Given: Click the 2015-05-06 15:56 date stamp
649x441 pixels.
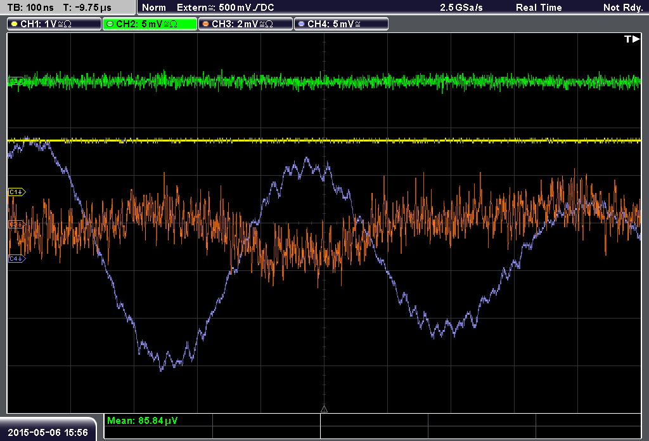Looking at the screenshot, I should [x=48, y=433].
